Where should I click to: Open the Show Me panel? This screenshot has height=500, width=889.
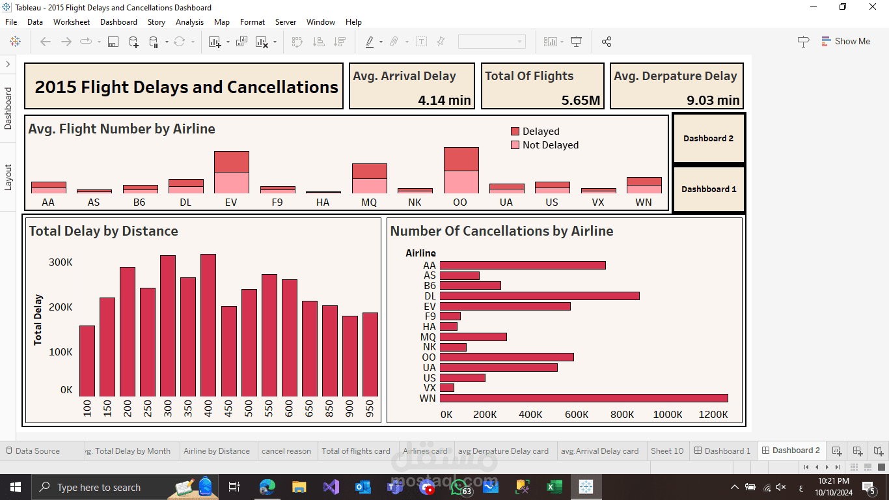pyautogui.click(x=846, y=41)
